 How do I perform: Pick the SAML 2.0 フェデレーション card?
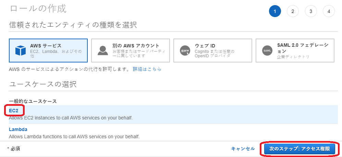coord(295,51)
